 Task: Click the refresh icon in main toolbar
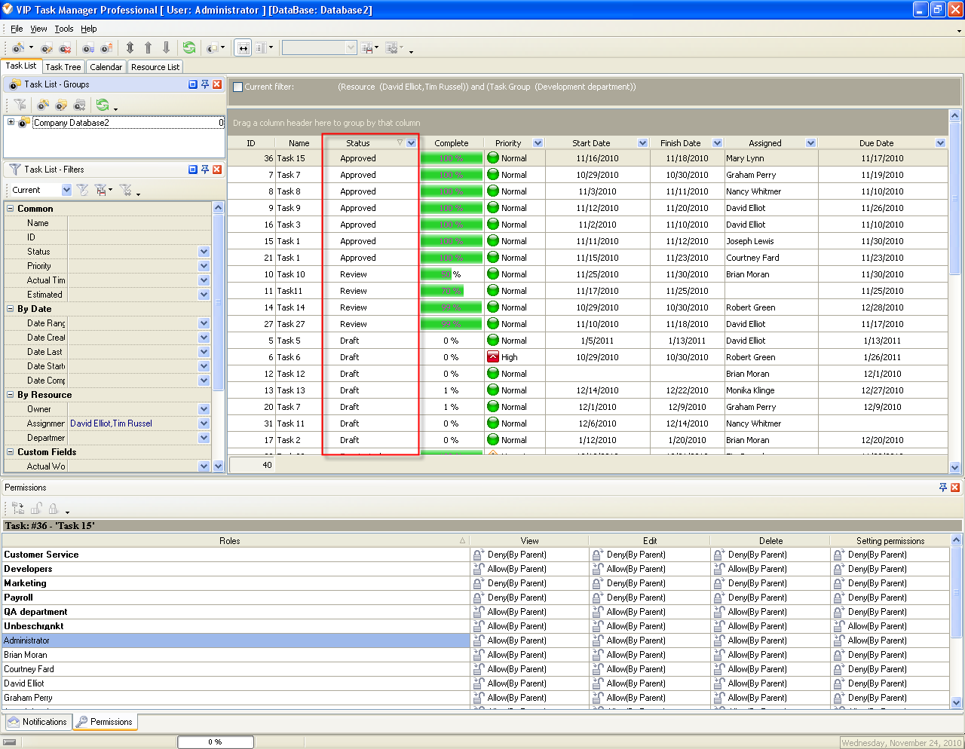188,47
